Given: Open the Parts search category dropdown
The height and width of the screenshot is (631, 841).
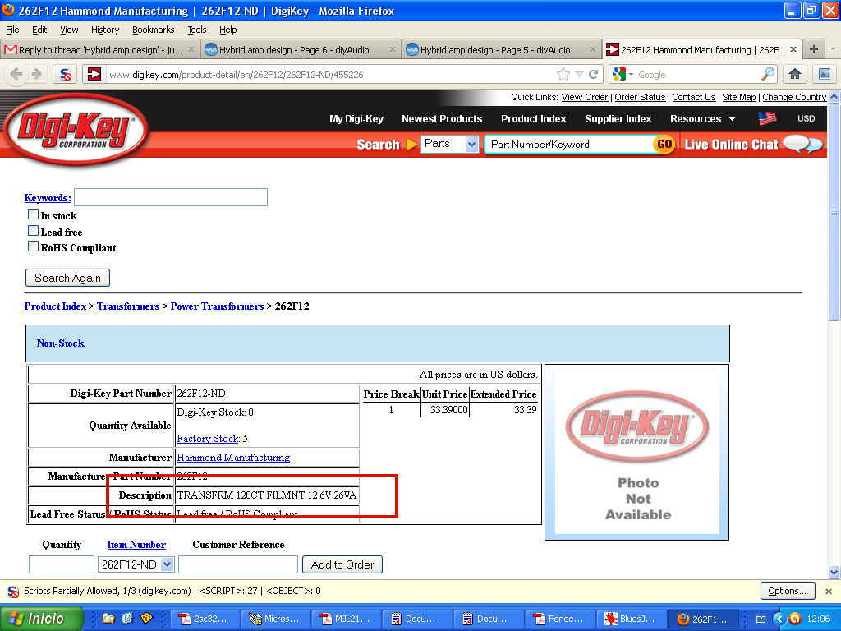Looking at the screenshot, I should tap(449, 144).
